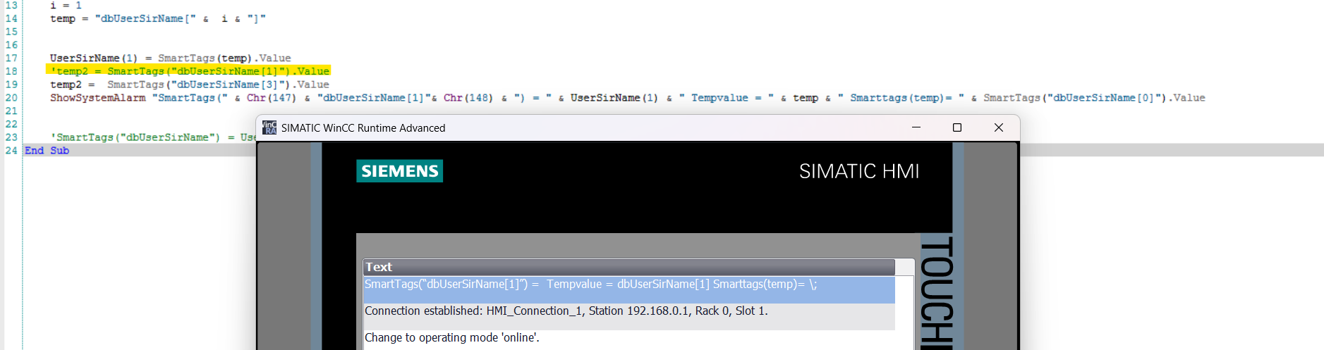Image resolution: width=1324 pixels, height=350 pixels.
Task: Click the WinCC Runtime Advanced title bar icon
Action: point(269,127)
